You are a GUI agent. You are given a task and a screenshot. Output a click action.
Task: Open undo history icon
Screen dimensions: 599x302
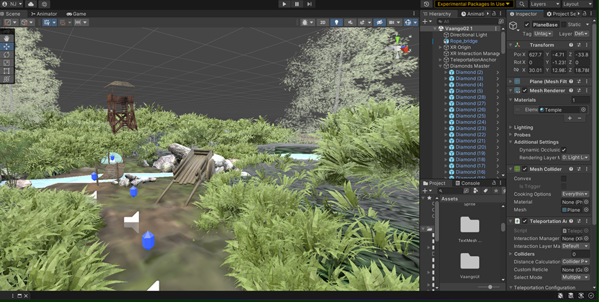click(x=426, y=4)
